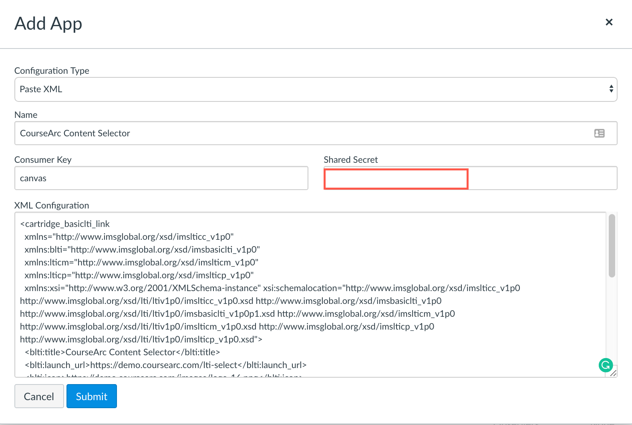Click the Name input field
632x425 pixels.
[x=316, y=133]
